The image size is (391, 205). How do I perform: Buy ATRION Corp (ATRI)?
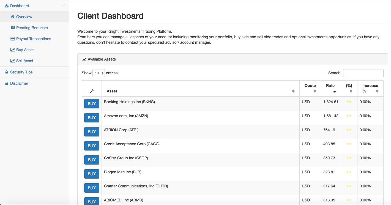[x=92, y=132]
